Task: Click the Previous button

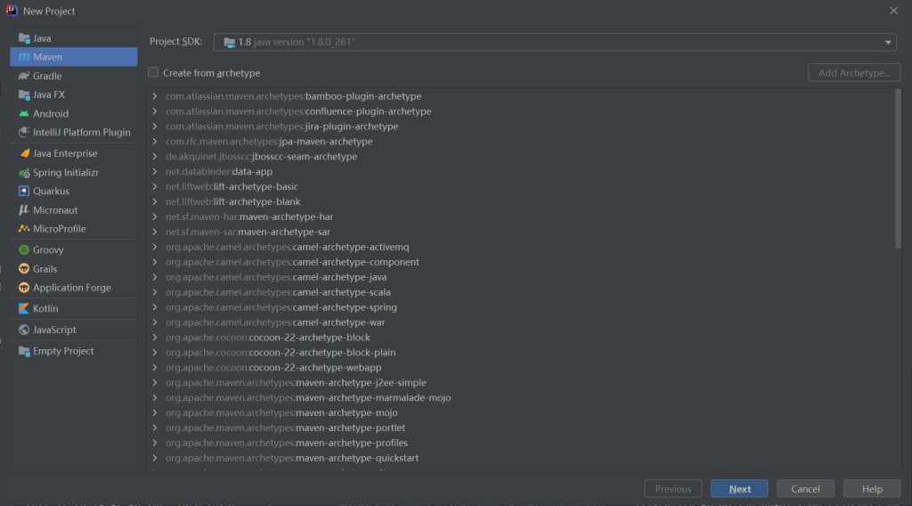Action: 673,489
